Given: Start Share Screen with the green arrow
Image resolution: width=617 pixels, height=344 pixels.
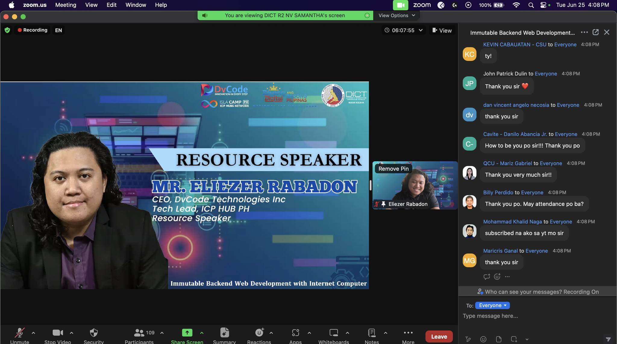Looking at the screenshot, I should coord(187,336).
